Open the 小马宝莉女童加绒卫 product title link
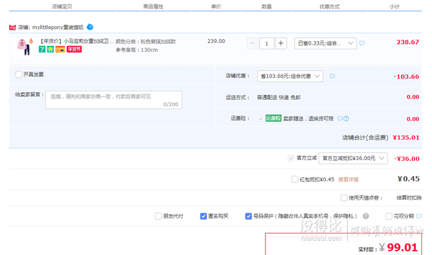432x255 pixels. (x=76, y=41)
